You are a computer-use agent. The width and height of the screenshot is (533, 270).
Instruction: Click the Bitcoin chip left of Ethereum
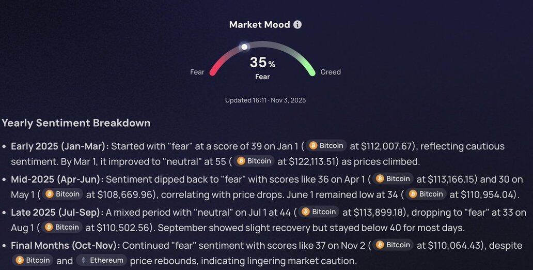coord(34,260)
